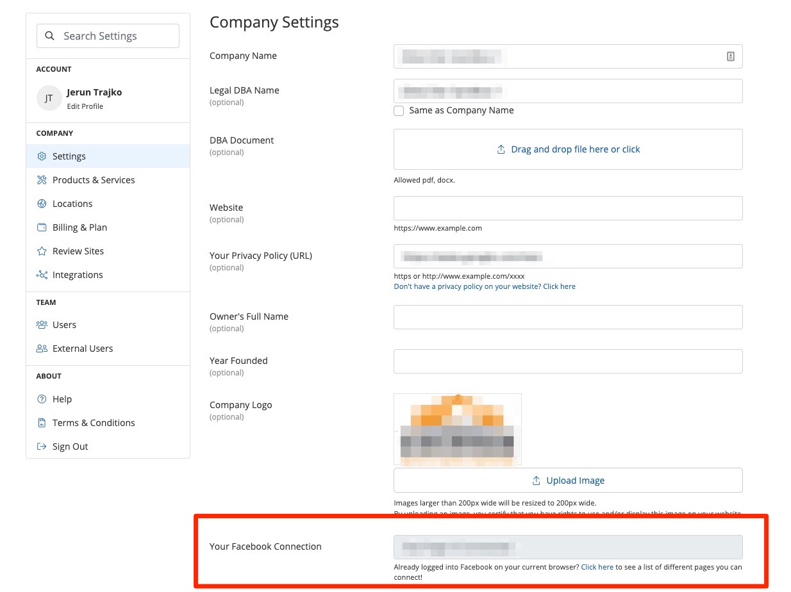791x592 pixels.
Task: Open the External Users page
Action: [82, 349]
